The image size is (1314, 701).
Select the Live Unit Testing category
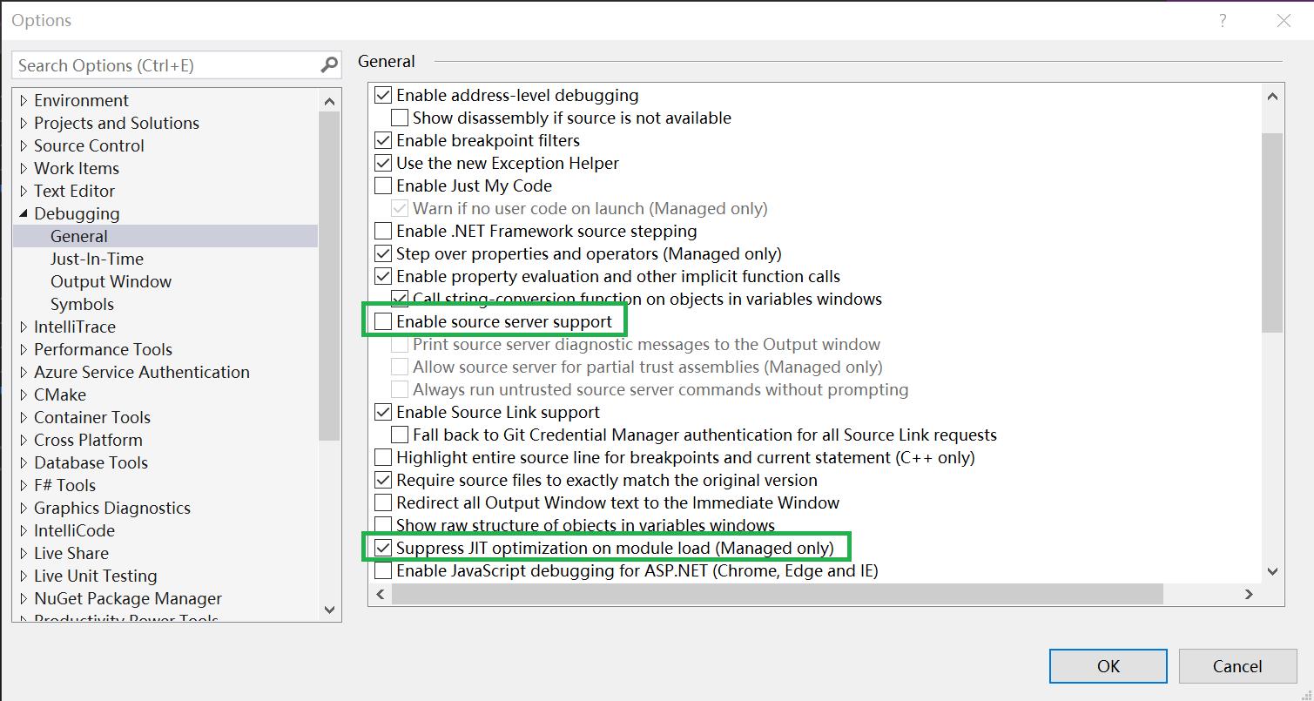pos(96,576)
